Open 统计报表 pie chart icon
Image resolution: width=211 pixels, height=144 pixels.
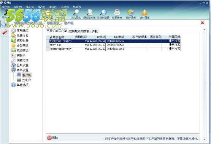coord(131,14)
